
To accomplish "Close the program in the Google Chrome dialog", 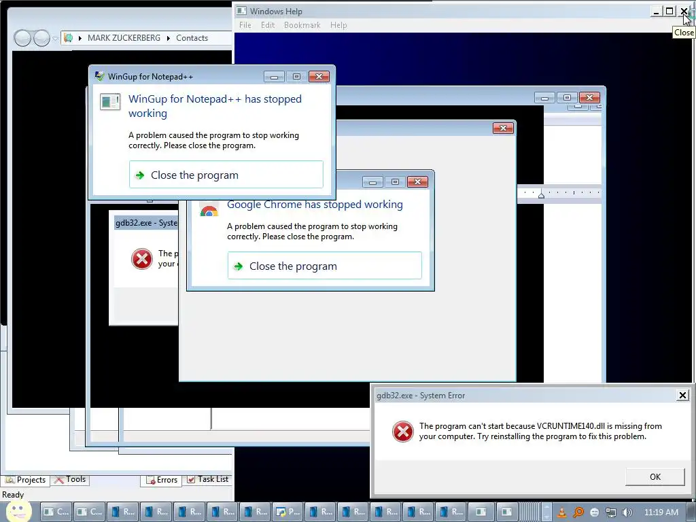I will (324, 266).
